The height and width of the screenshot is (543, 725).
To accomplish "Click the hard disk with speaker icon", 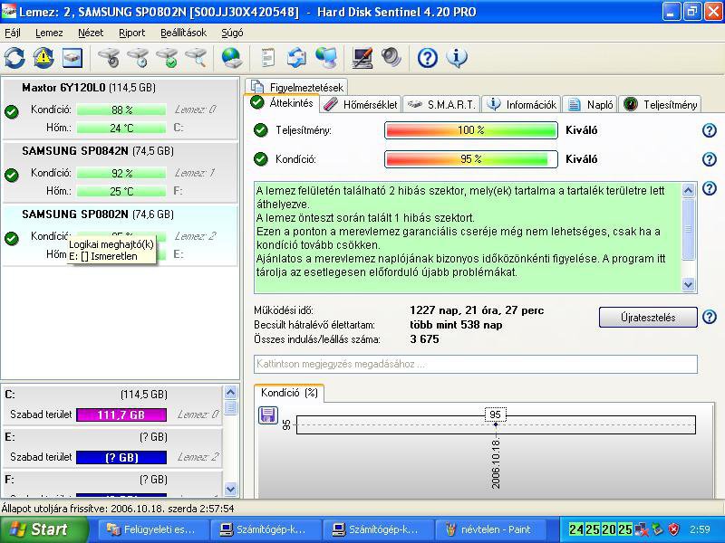I will (109, 58).
